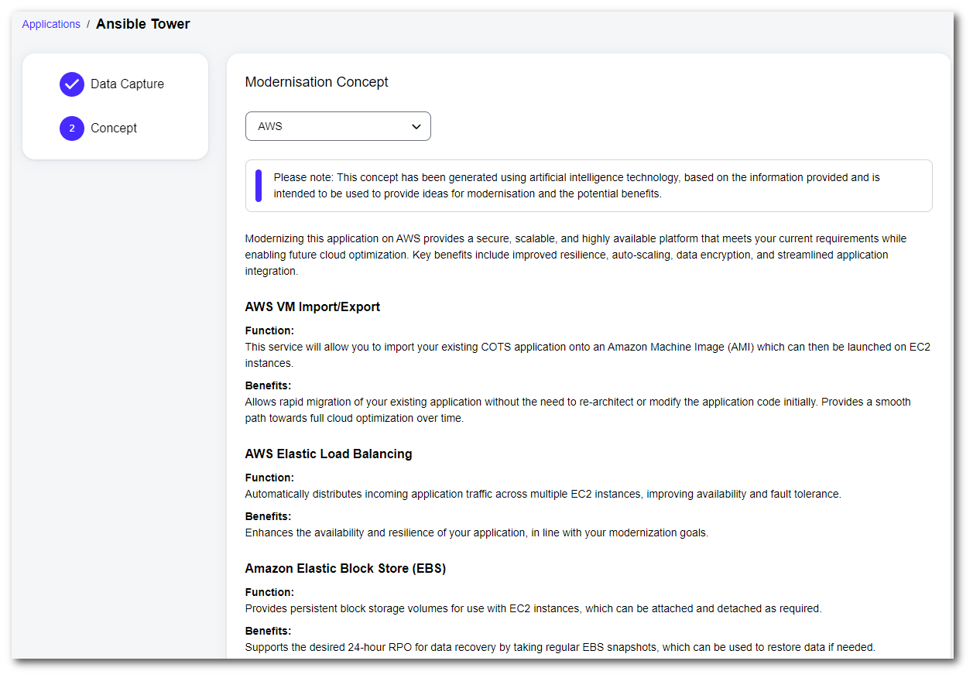
Task: Click the step 2 circle icon
Action: point(72,128)
